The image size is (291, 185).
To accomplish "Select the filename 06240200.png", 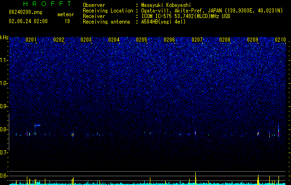I will (x=25, y=12).
